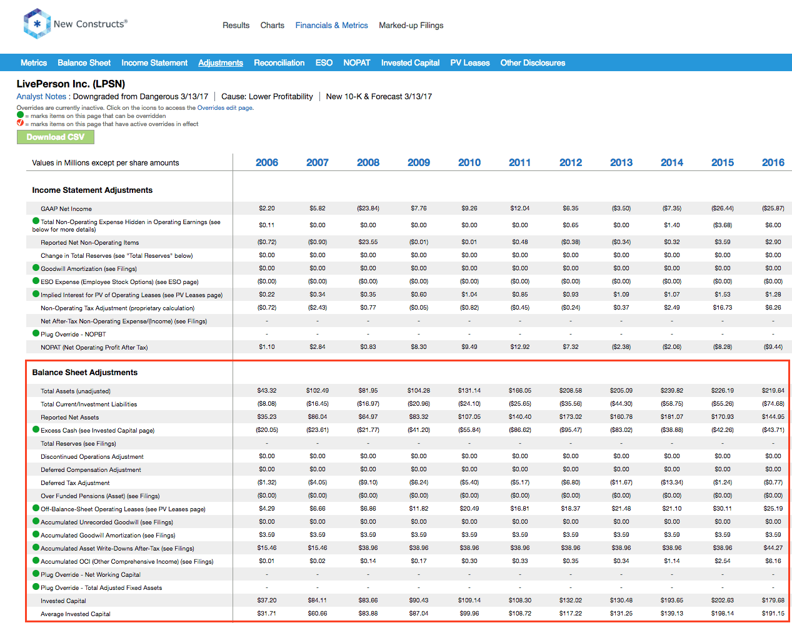Go to Charts in the top navigation
The height and width of the screenshot is (623, 792).
tap(273, 26)
